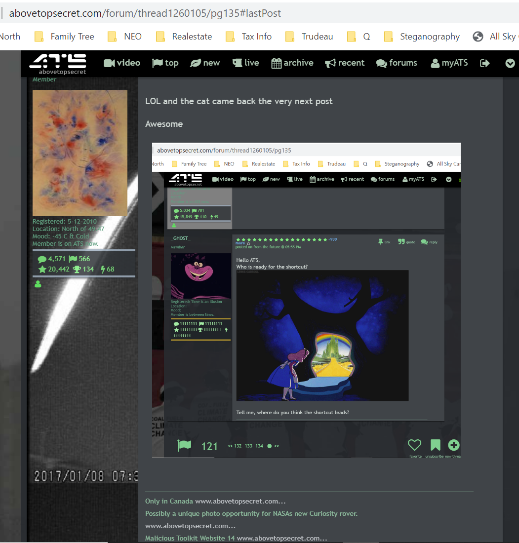Open the Tax Info bookmark folder
Image resolution: width=519 pixels, height=543 pixels.
pyautogui.click(x=248, y=37)
